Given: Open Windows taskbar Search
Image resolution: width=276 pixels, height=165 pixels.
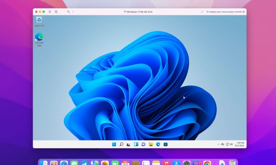Looking at the screenshot, I should point(121,144).
